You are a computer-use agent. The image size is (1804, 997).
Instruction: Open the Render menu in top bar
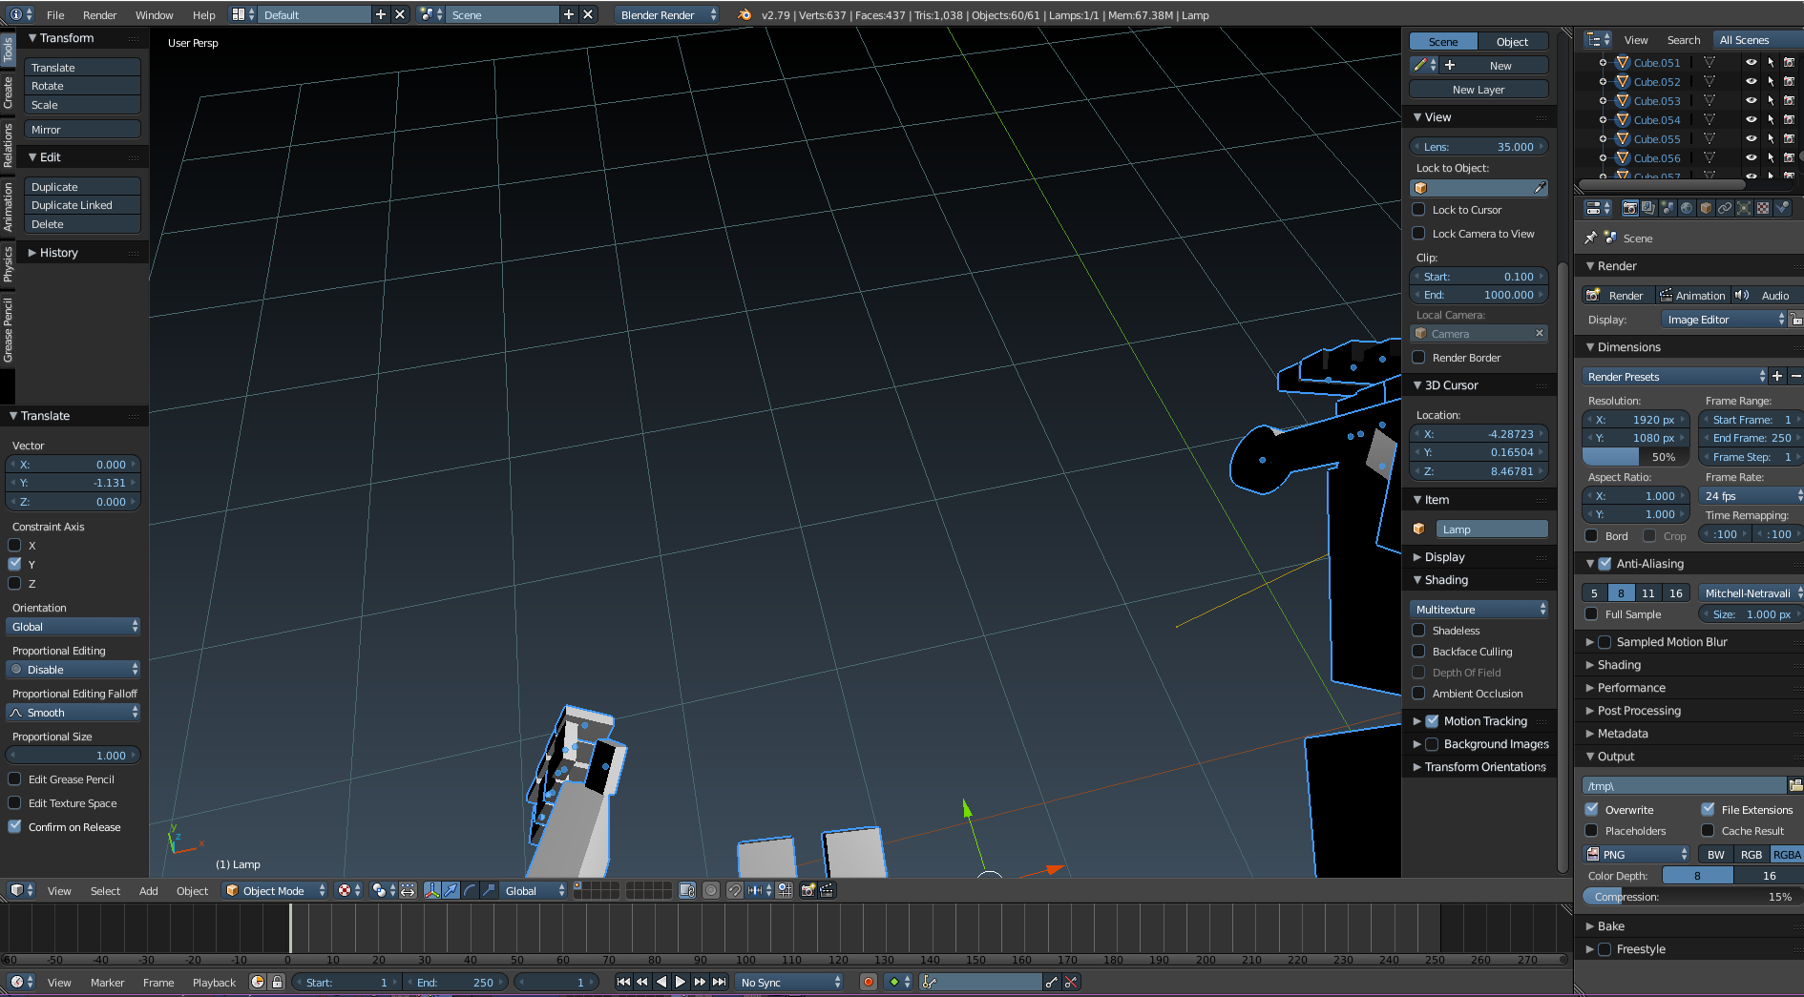(99, 15)
